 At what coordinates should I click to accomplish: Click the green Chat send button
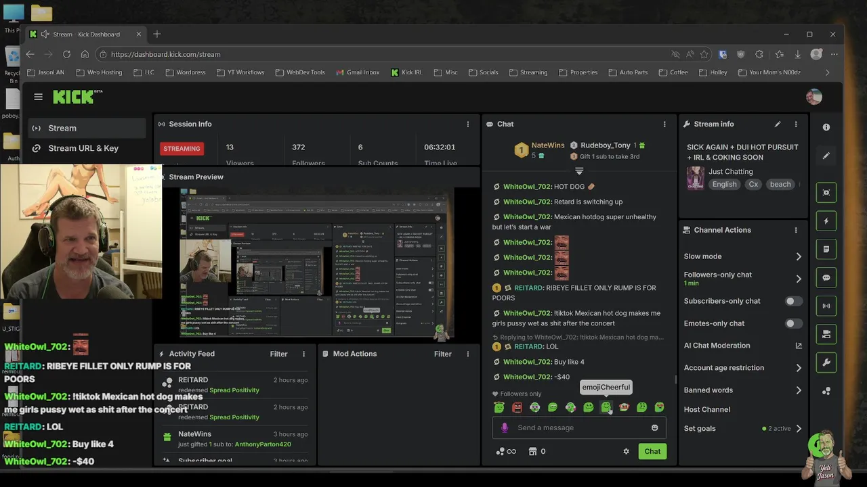click(652, 451)
